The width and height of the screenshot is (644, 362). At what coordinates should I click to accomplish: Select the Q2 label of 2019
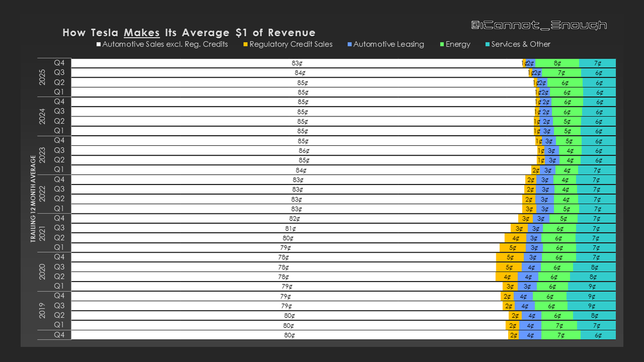pos(60,315)
